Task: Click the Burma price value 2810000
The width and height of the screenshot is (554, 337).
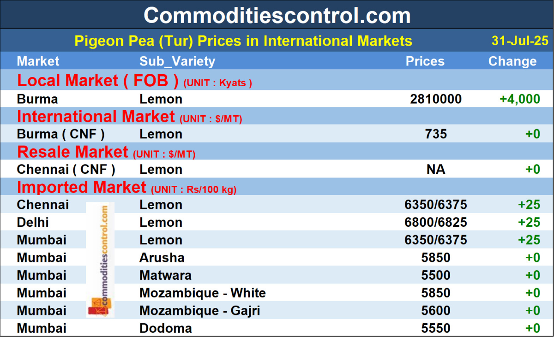Action: click(436, 99)
